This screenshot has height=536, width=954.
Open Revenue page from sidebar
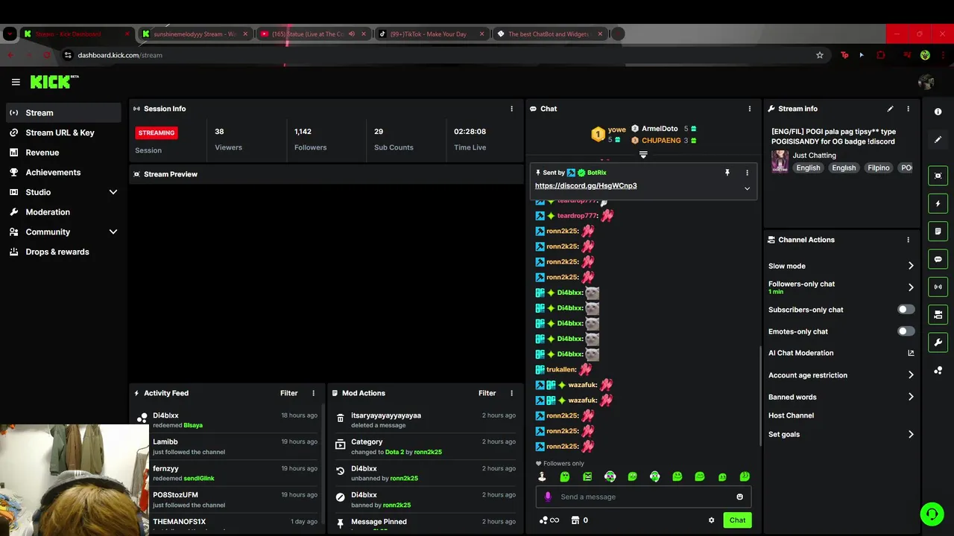(x=63, y=153)
